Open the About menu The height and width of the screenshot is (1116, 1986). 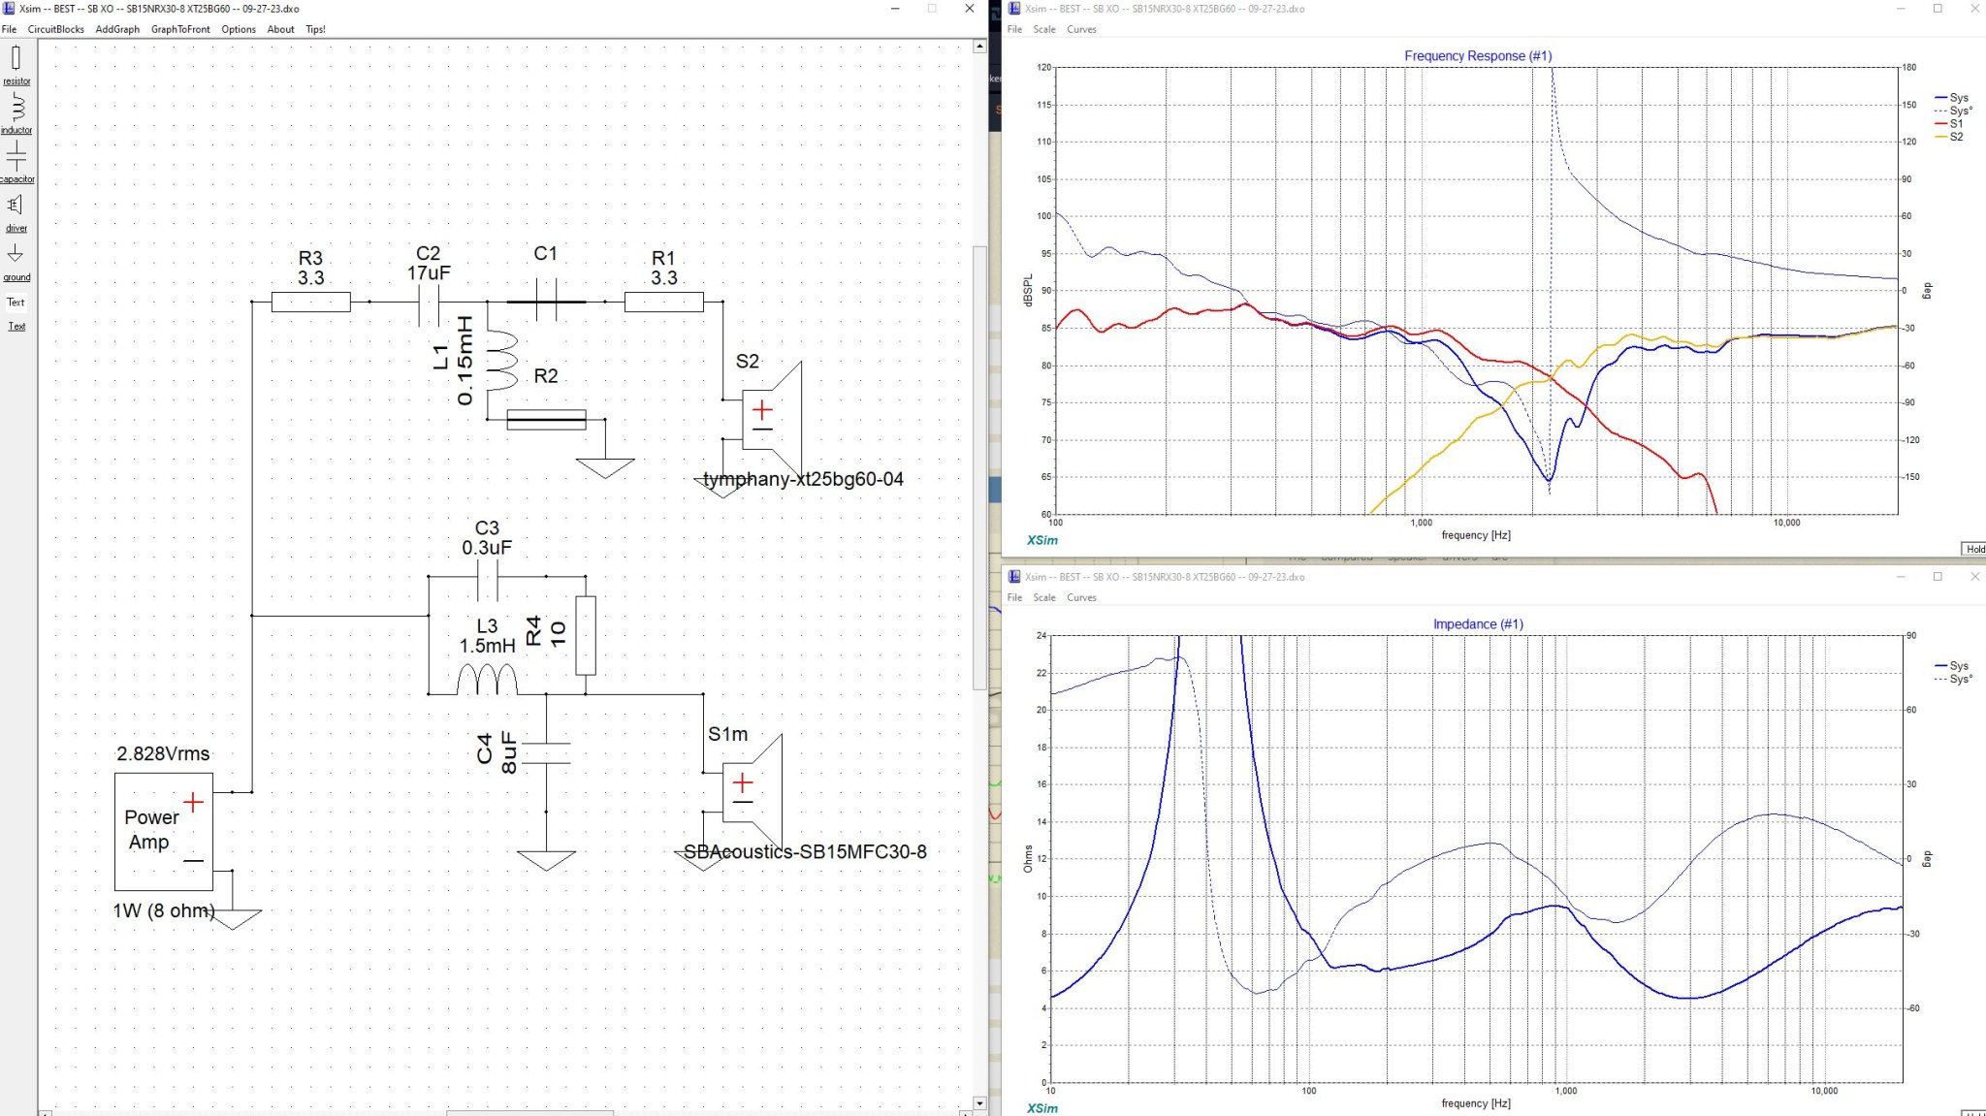pyautogui.click(x=281, y=29)
